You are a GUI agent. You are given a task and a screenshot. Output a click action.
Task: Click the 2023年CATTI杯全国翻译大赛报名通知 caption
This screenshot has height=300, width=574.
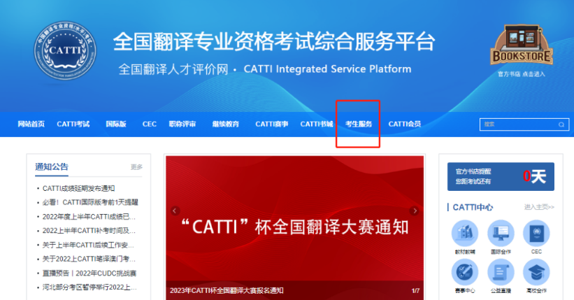click(x=227, y=290)
